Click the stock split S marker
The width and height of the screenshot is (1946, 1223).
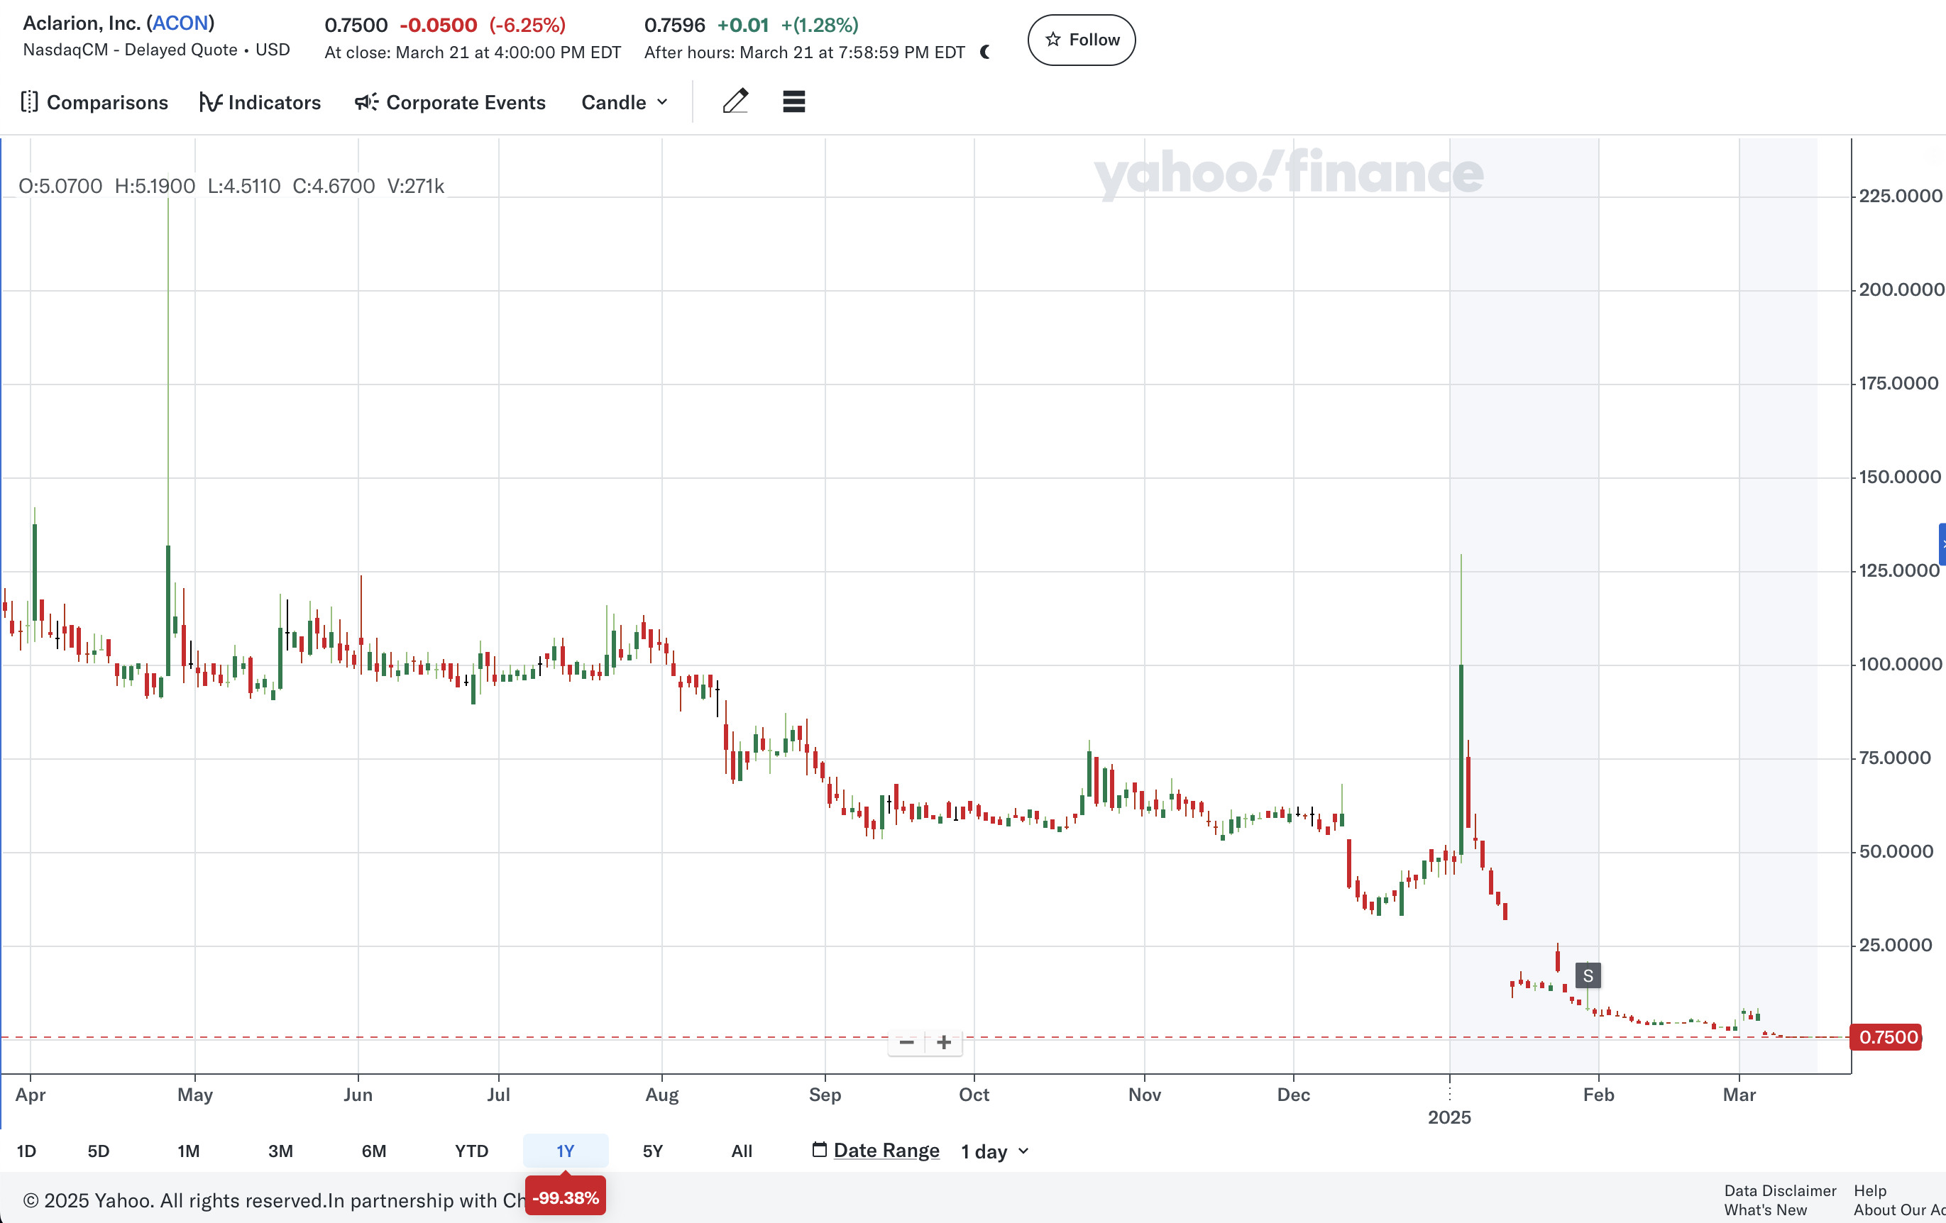point(1588,976)
